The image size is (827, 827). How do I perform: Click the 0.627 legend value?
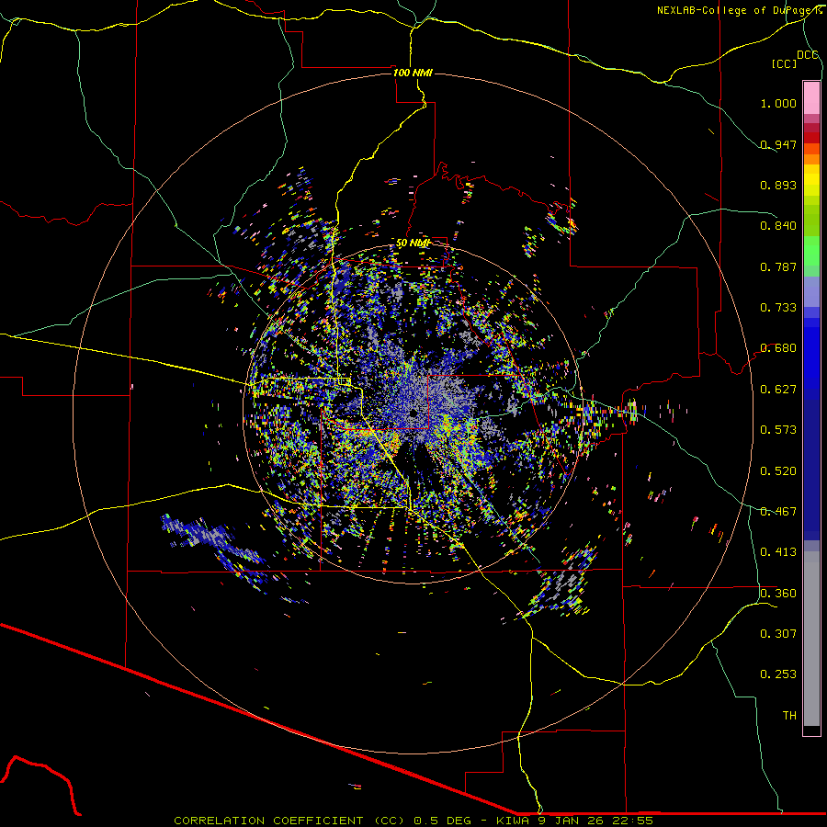point(778,390)
